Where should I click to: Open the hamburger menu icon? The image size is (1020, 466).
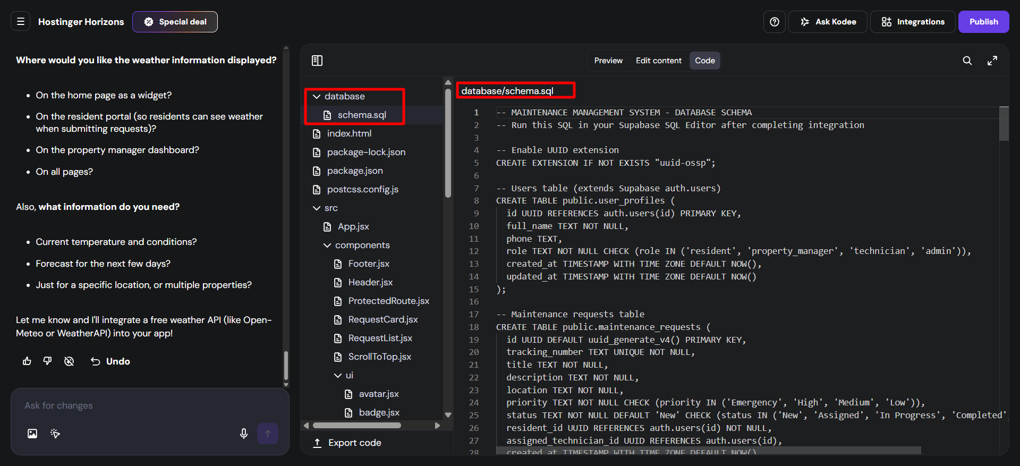point(21,22)
